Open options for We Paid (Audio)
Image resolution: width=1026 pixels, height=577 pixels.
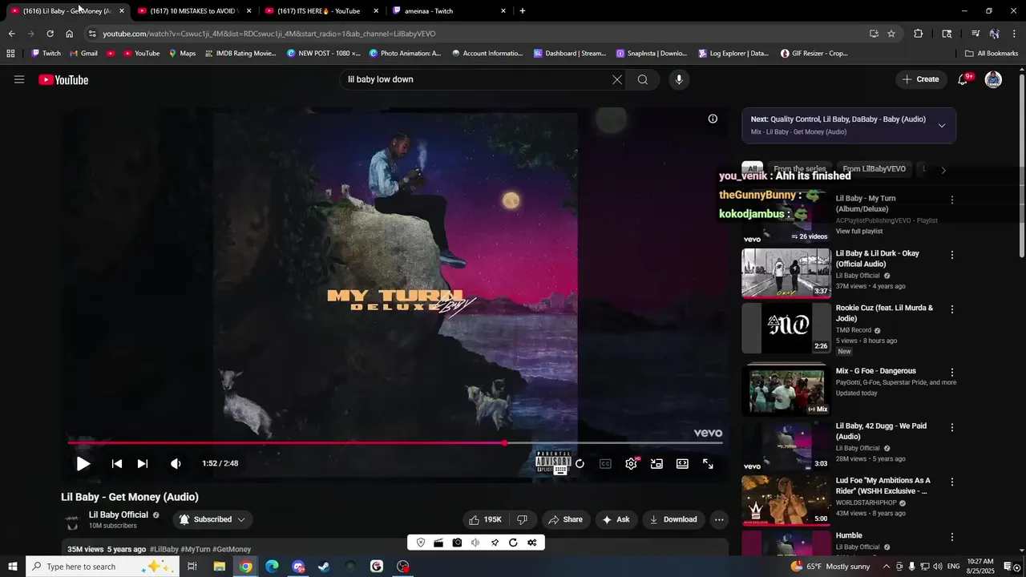[x=952, y=427]
